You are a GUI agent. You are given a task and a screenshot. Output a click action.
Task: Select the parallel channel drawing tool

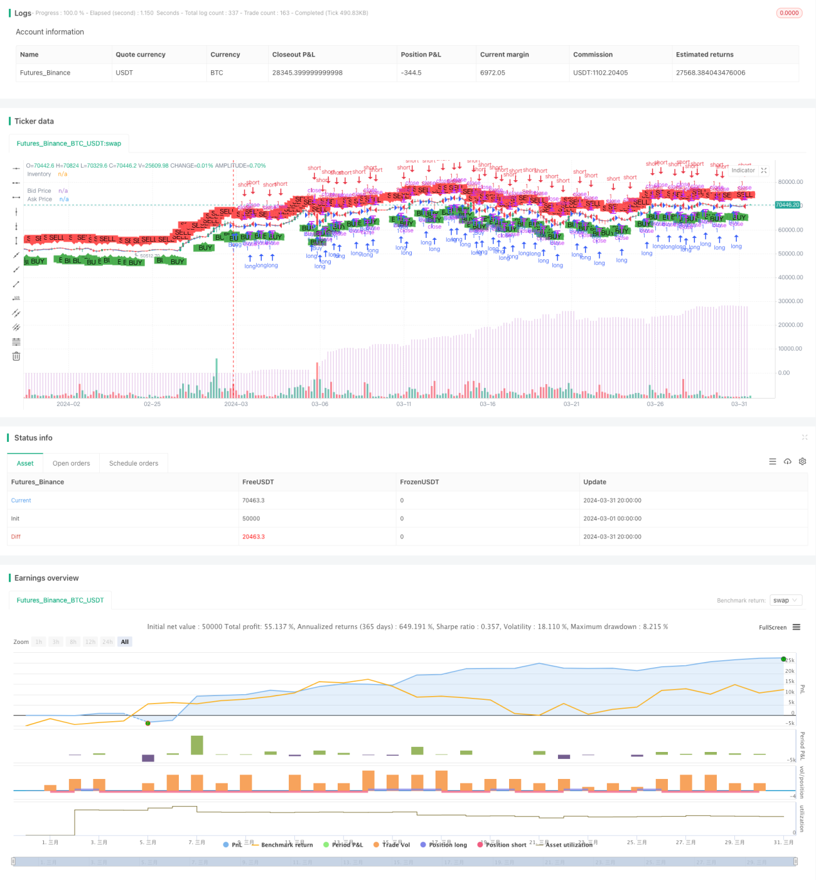coord(16,313)
